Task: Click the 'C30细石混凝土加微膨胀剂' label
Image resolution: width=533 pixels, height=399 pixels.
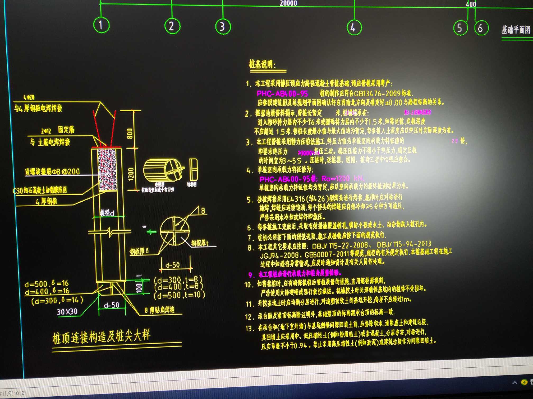Action: tap(40, 190)
